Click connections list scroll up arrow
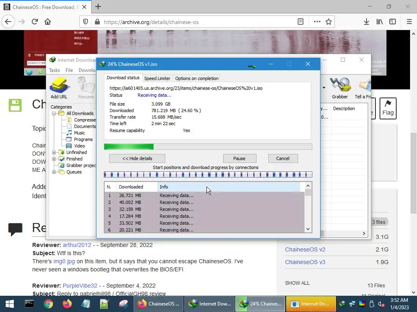 point(308,186)
